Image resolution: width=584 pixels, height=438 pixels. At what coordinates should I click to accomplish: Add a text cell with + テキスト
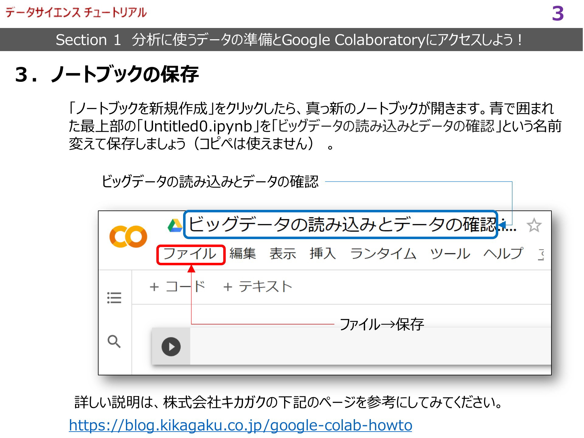[257, 287]
